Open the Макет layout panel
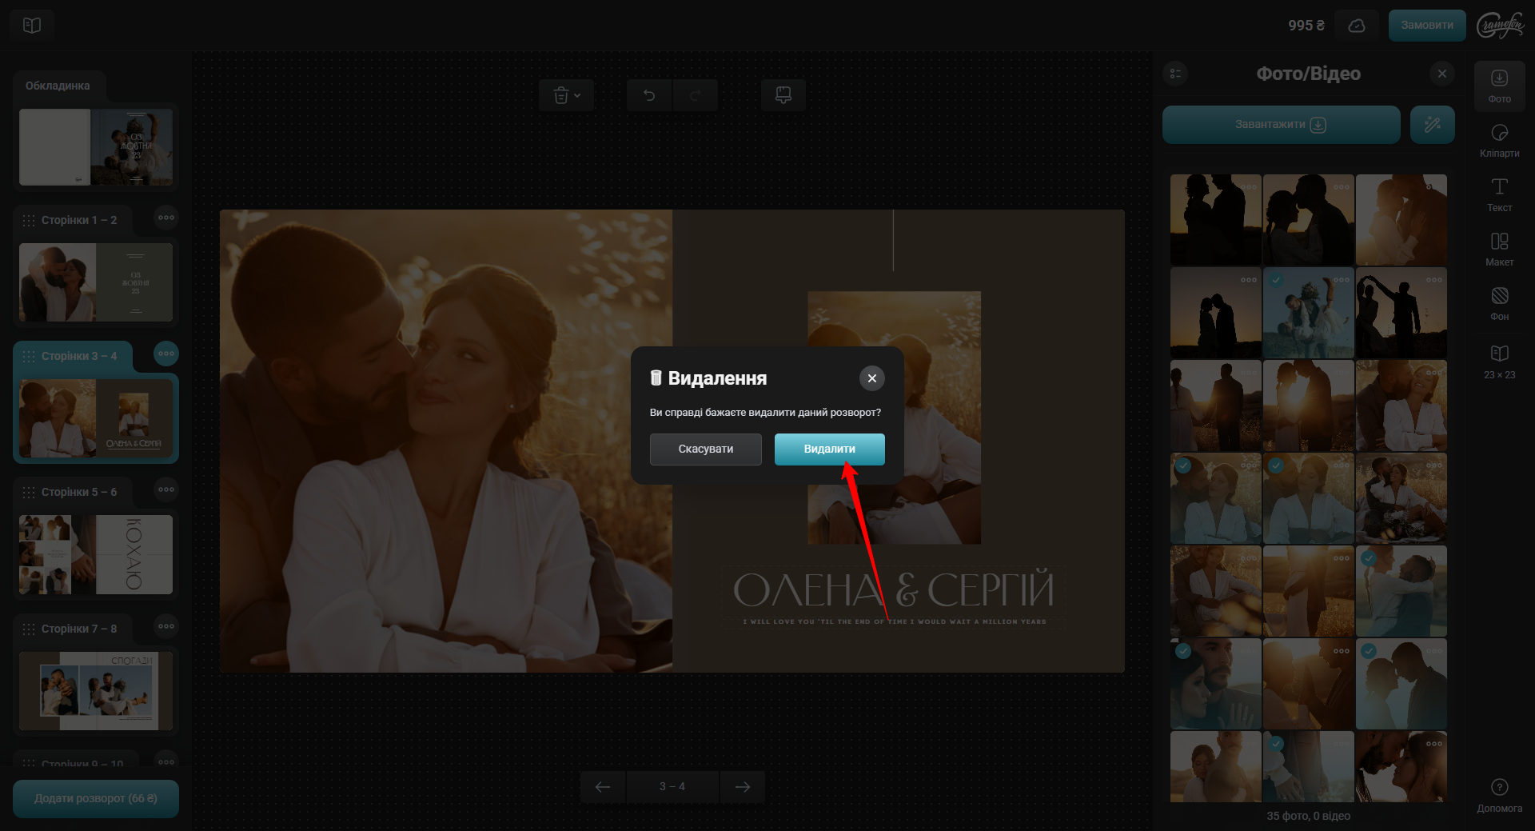 pyautogui.click(x=1499, y=249)
